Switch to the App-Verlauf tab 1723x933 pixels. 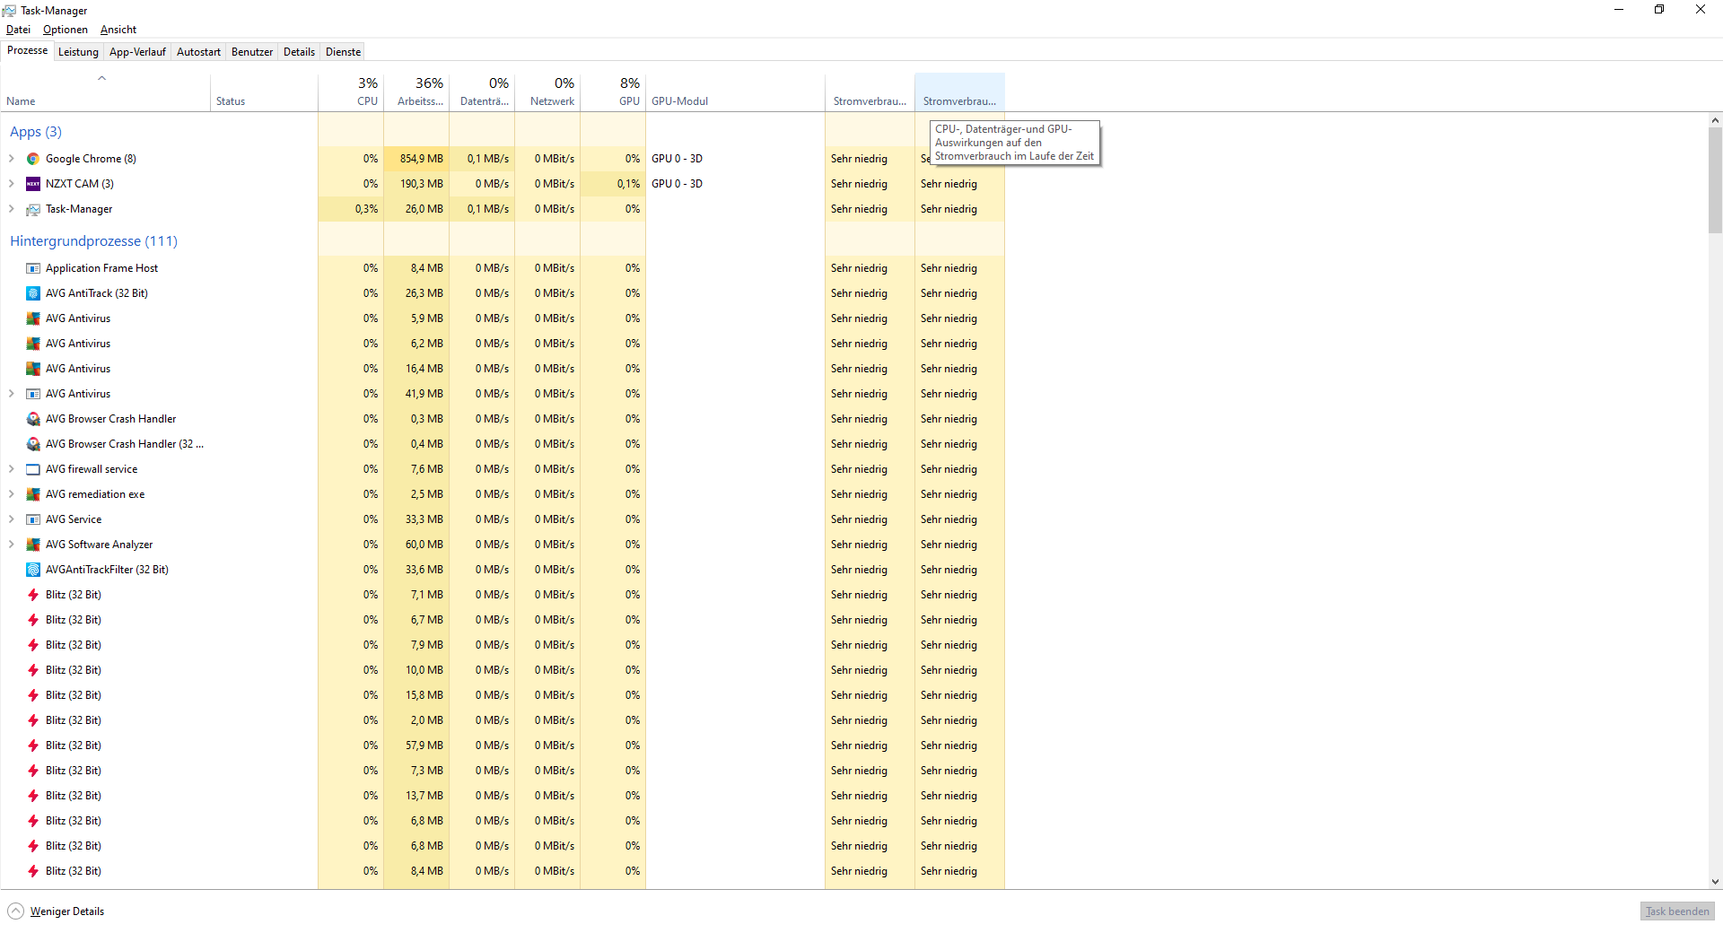pyautogui.click(x=137, y=52)
